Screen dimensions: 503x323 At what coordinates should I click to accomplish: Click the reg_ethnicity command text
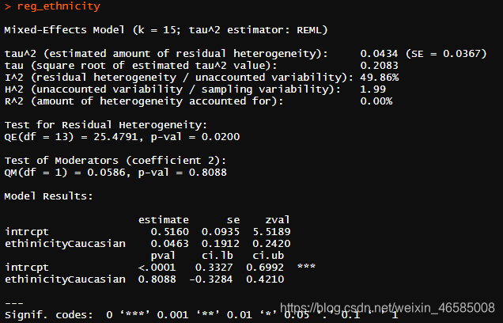point(59,7)
